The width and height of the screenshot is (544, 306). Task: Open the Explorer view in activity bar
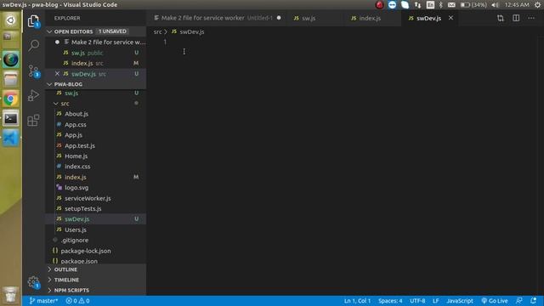(x=33, y=21)
